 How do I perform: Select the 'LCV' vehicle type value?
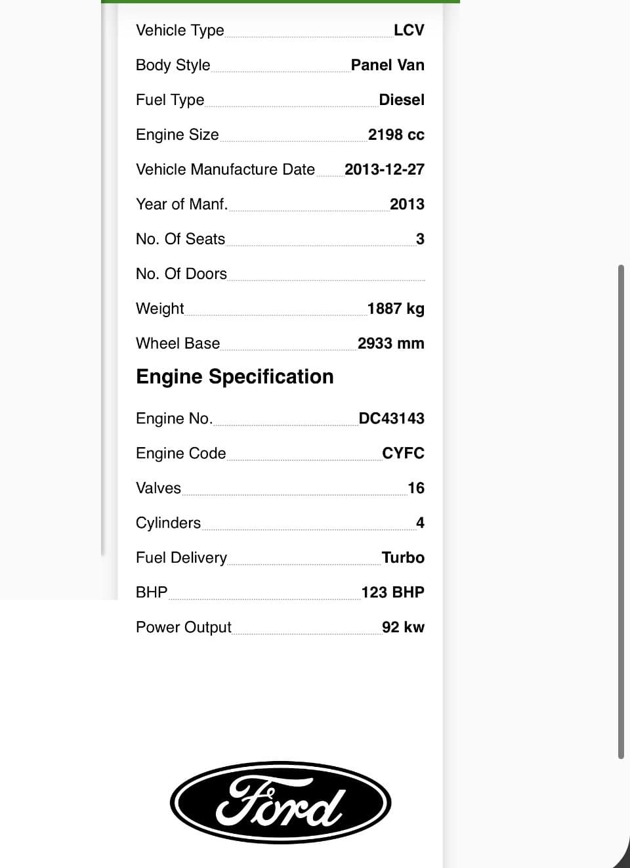point(409,30)
